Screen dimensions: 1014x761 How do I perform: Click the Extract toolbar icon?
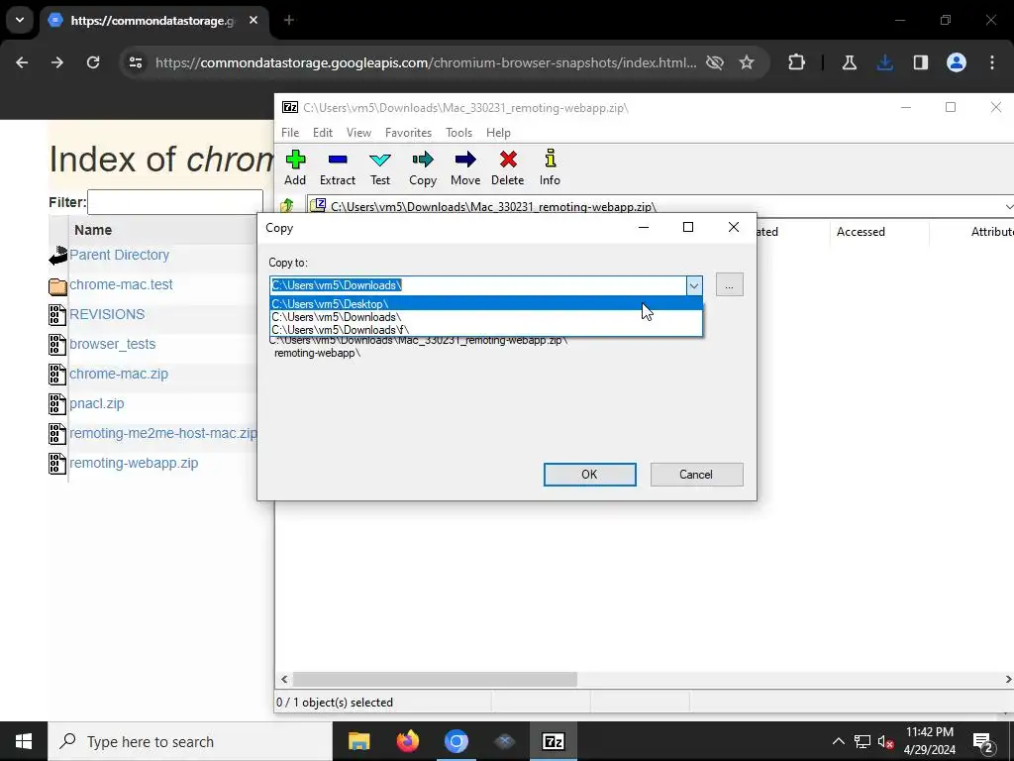[x=338, y=167]
